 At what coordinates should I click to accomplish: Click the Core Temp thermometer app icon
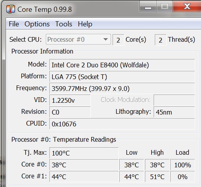11,9
